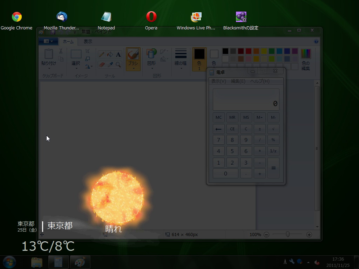Select the Fill bucket tool in Paint

(x=110, y=54)
